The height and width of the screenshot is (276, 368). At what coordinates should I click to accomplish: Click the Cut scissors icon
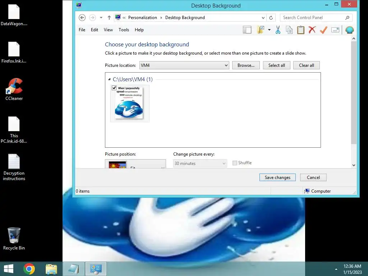coord(278,30)
